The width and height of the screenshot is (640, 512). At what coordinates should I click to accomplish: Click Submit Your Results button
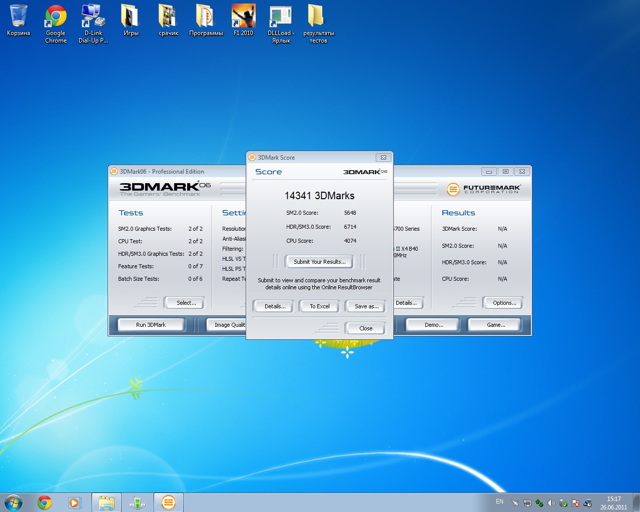click(319, 262)
